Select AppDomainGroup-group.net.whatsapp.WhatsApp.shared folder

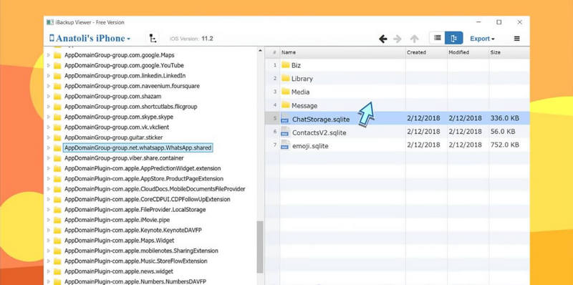point(138,148)
